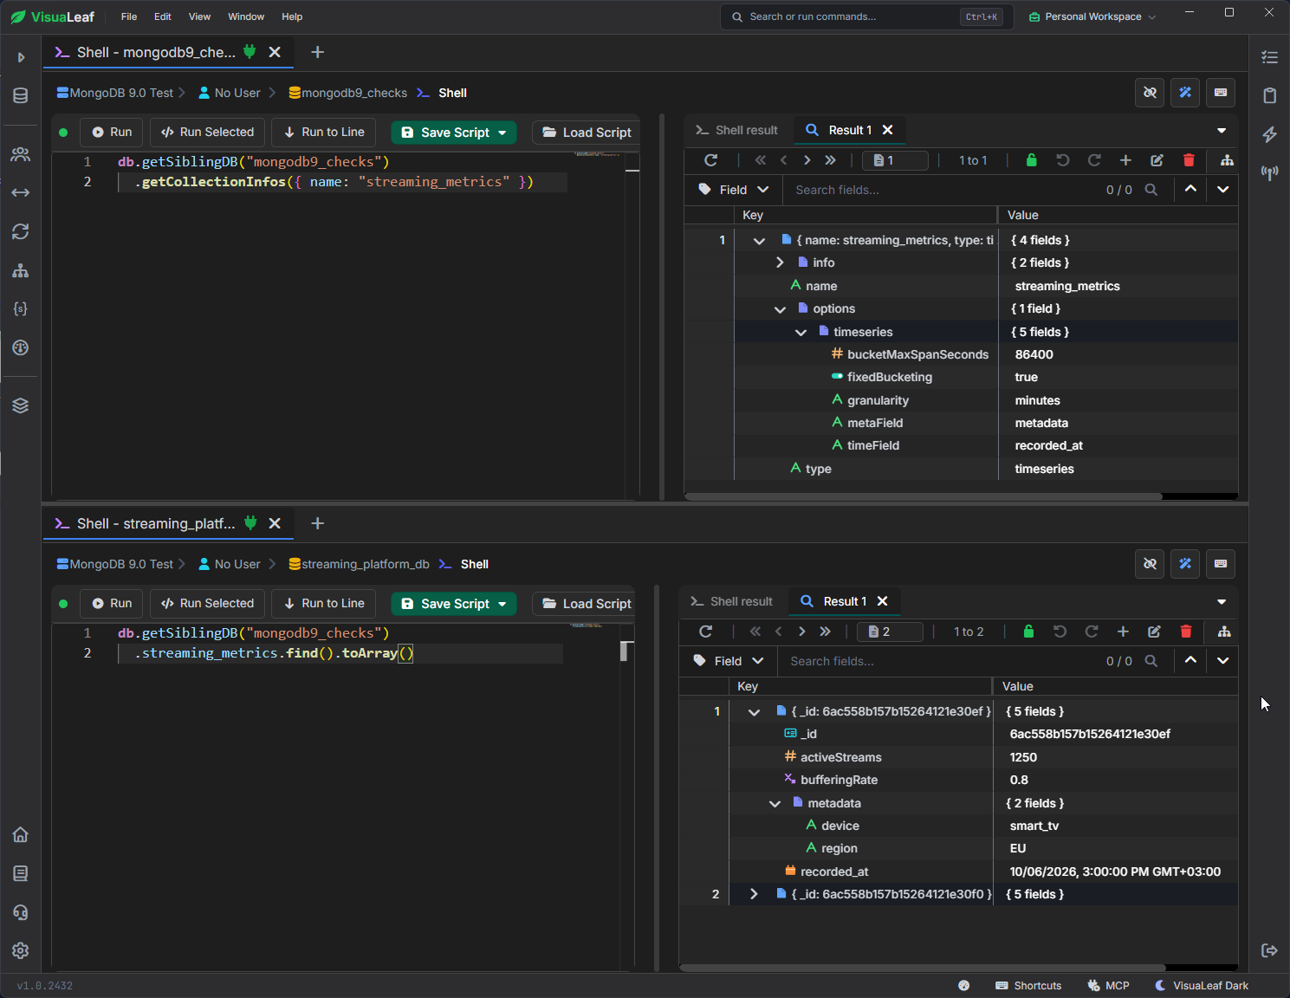Open the home sidebar icon

coord(21,834)
